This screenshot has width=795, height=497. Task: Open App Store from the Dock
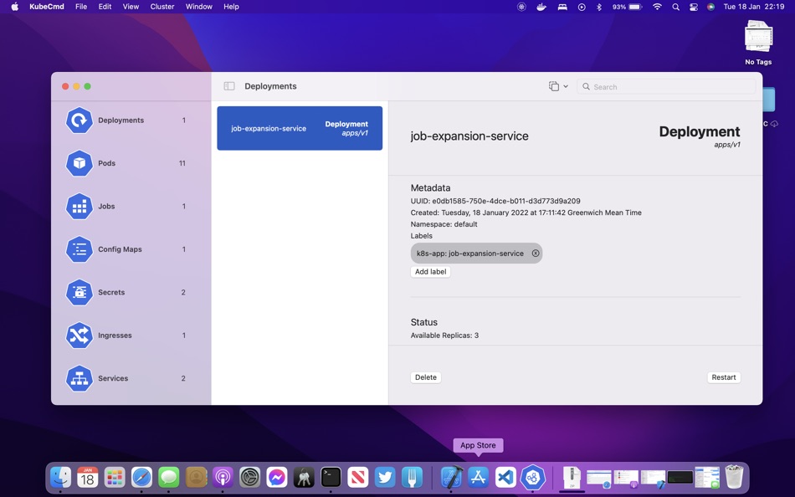point(478,477)
